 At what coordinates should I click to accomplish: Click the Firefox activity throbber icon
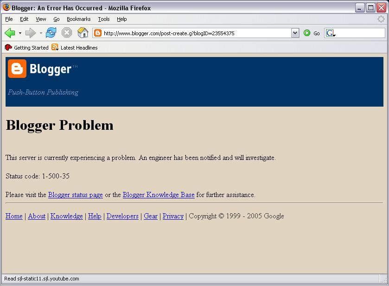(381, 19)
